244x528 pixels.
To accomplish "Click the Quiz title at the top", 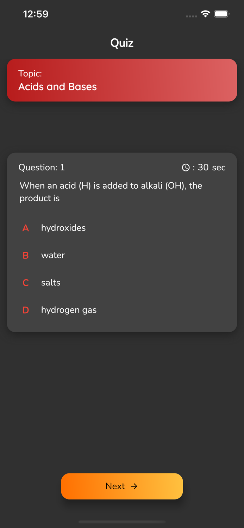I will [122, 43].
